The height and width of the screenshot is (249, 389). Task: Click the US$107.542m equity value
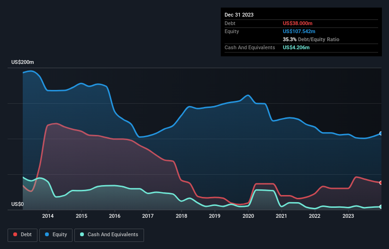299,31
